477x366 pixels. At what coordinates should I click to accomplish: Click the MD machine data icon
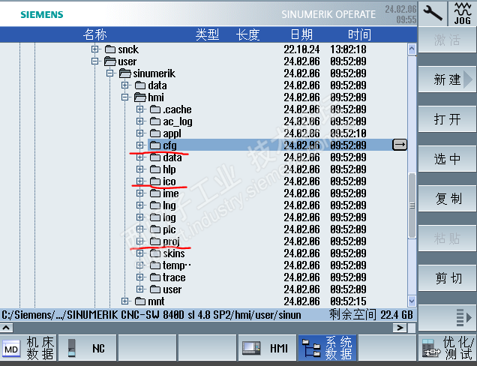(11, 349)
